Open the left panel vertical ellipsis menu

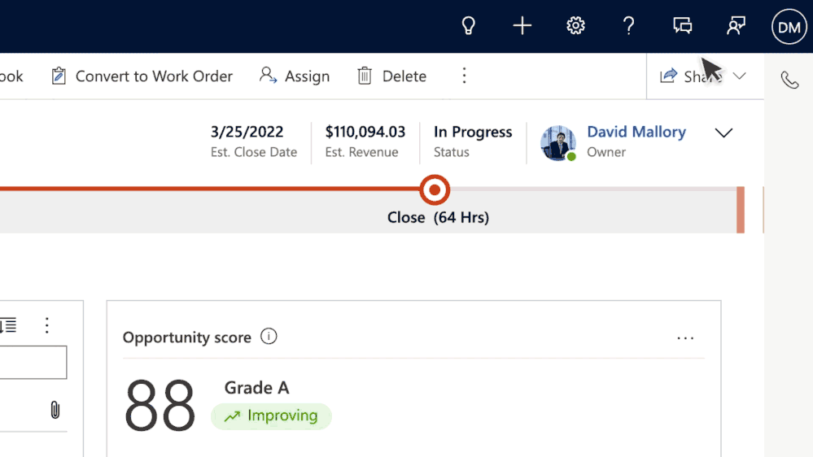(x=46, y=325)
